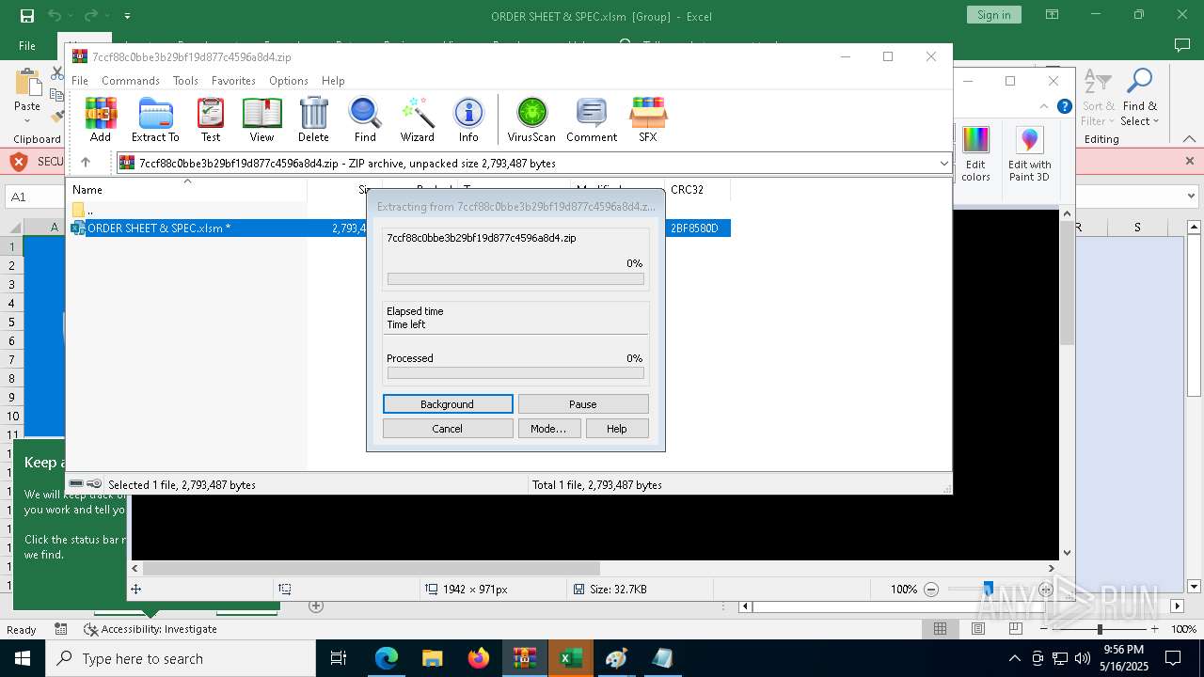Viewport: 1204px width, 677px height.
Task: Pause the extraction
Action: pyautogui.click(x=583, y=403)
